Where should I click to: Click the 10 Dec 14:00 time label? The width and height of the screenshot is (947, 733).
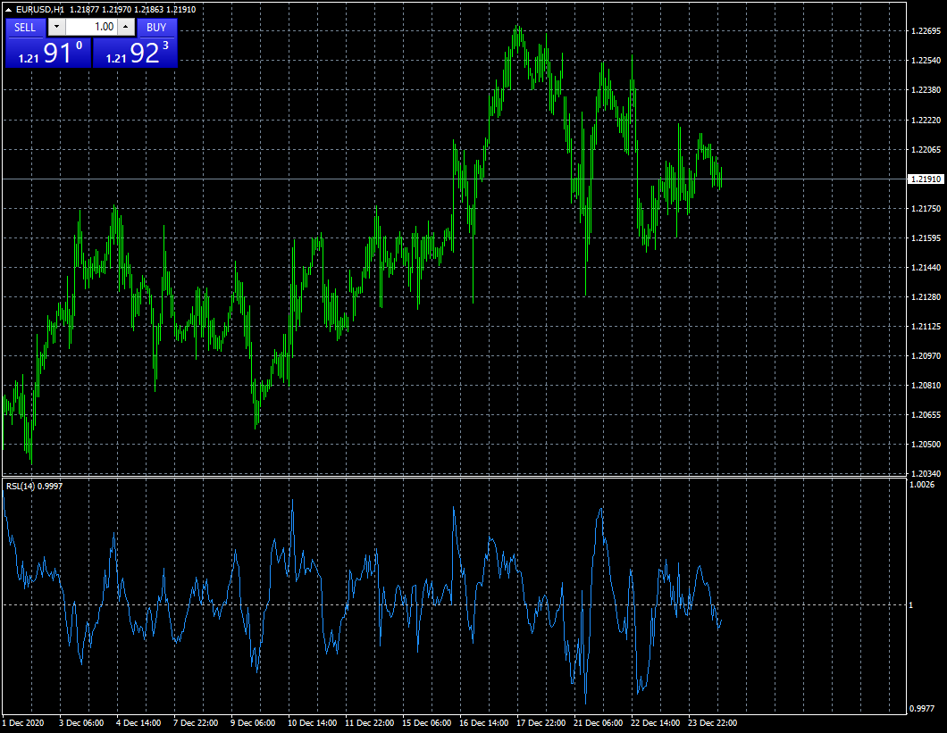(x=313, y=723)
